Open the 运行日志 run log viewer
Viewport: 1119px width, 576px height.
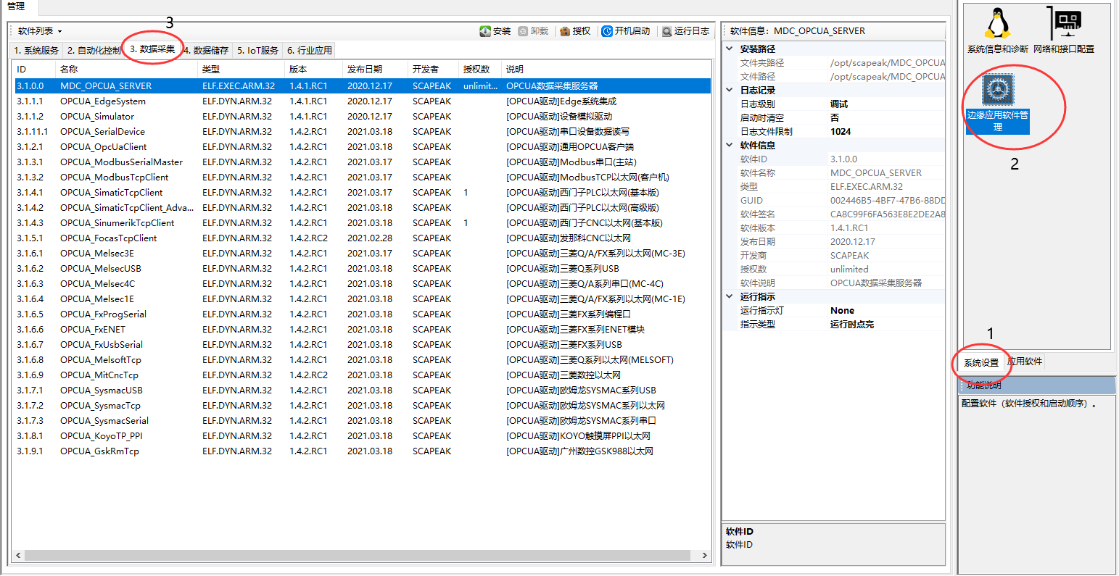click(x=685, y=31)
